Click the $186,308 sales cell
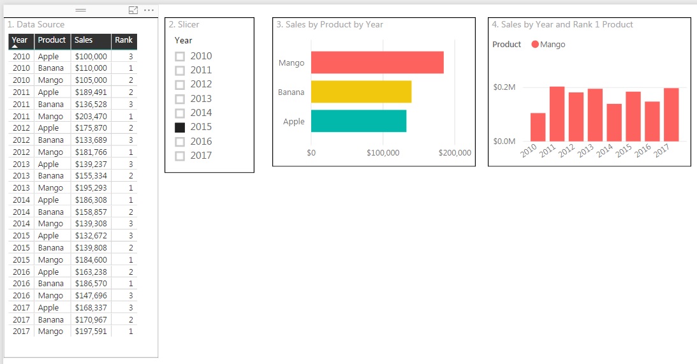 coord(91,200)
